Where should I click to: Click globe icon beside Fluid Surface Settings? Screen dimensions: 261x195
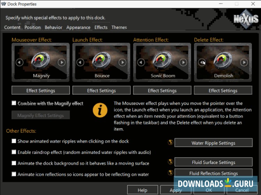(x=170, y=162)
